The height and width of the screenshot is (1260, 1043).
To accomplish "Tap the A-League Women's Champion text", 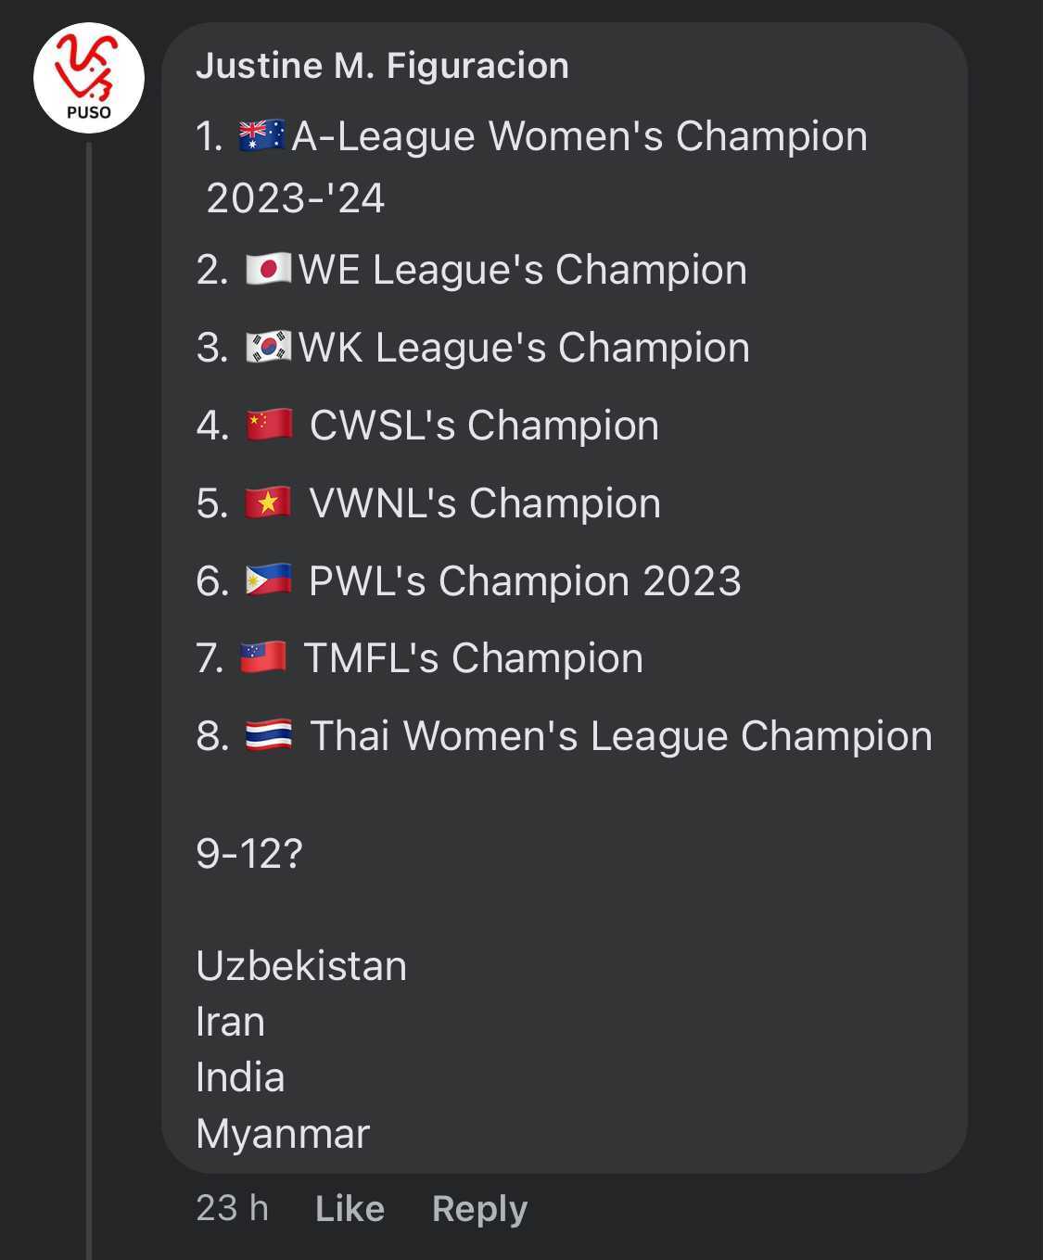I will point(579,136).
